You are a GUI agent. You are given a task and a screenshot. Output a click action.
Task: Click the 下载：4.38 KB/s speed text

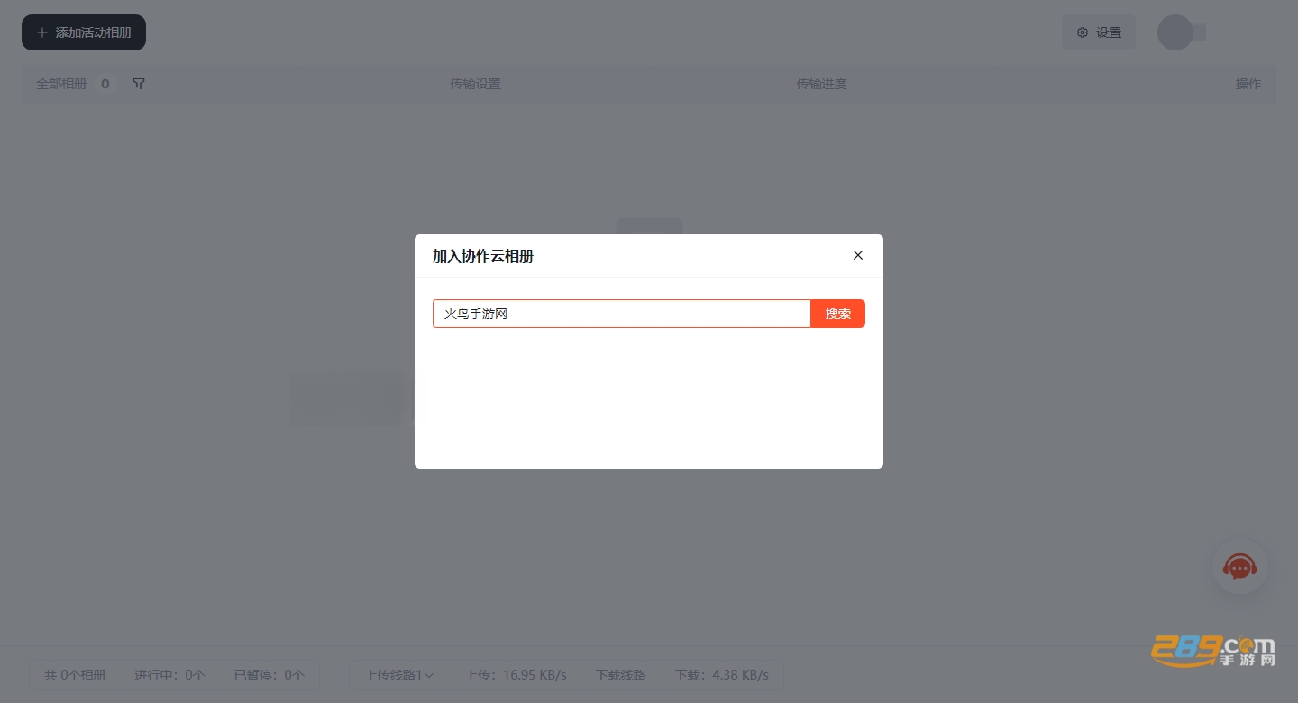[x=722, y=675]
